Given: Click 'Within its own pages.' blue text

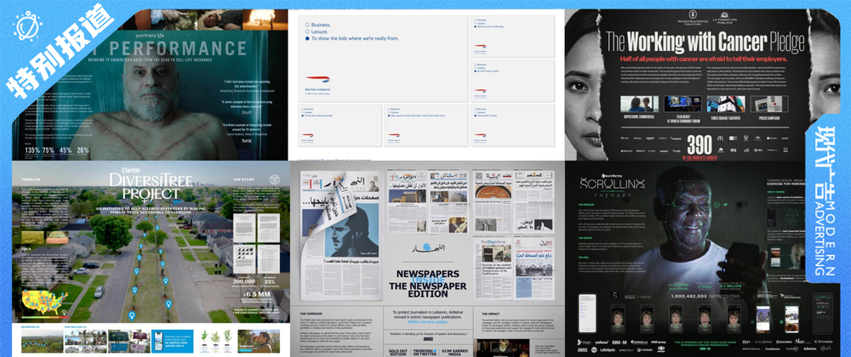Looking at the screenshot, I should (x=426, y=323).
